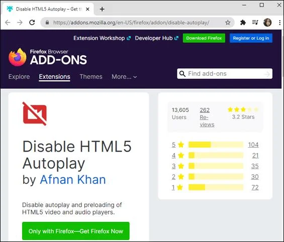This screenshot has height=242, width=284.
Task: Filter by 5-star rating bar
Action: tap(216, 145)
